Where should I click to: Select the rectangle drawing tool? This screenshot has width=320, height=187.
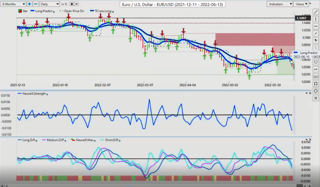click(316, 84)
